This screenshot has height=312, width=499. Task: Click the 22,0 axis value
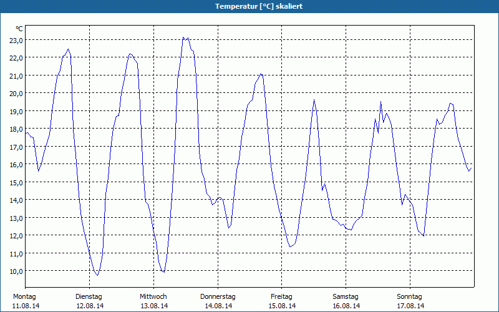16,58
